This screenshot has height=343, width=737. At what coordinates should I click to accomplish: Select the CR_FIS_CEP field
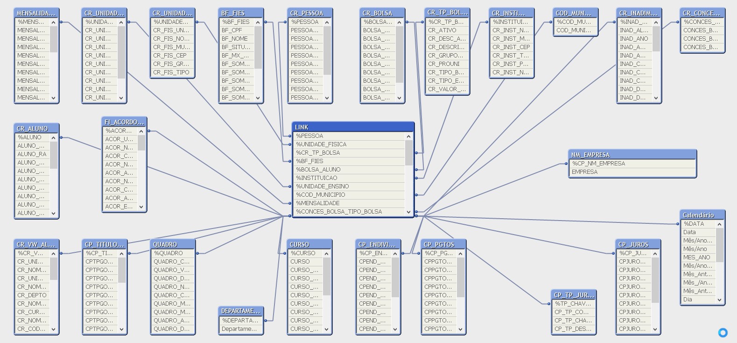click(x=173, y=56)
